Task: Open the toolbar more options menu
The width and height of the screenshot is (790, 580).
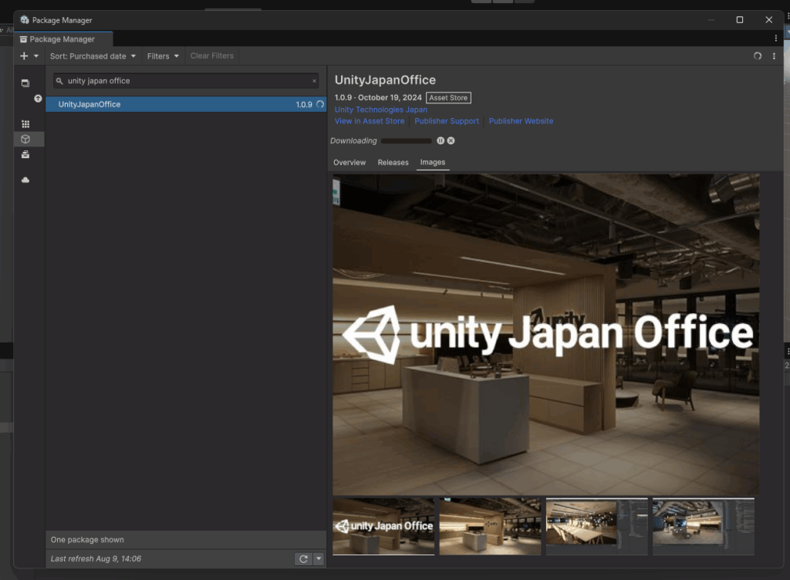Action: [x=774, y=56]
